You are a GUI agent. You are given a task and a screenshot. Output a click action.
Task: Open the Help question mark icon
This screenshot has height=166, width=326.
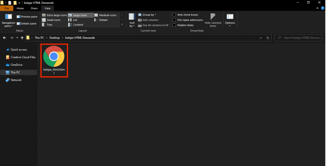(x=322, y=8)
